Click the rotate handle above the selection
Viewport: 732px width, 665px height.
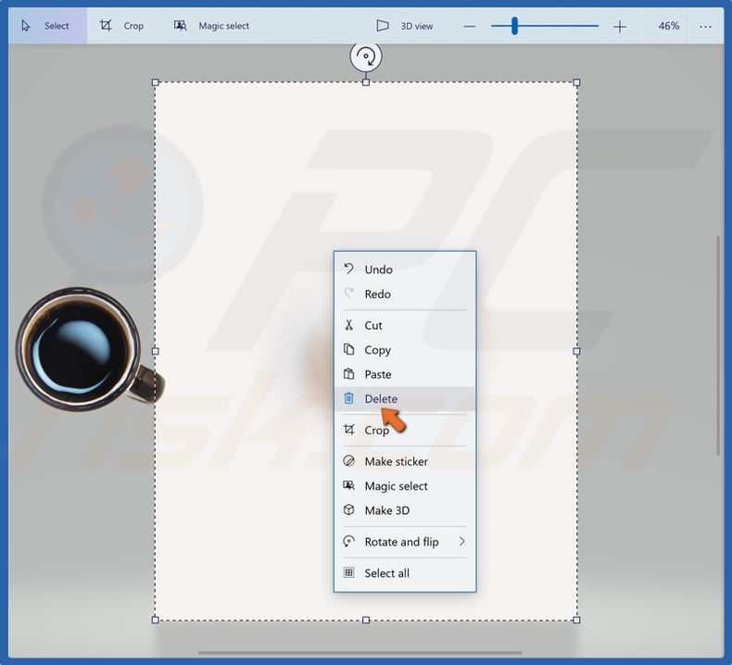[x=365, y=56]
